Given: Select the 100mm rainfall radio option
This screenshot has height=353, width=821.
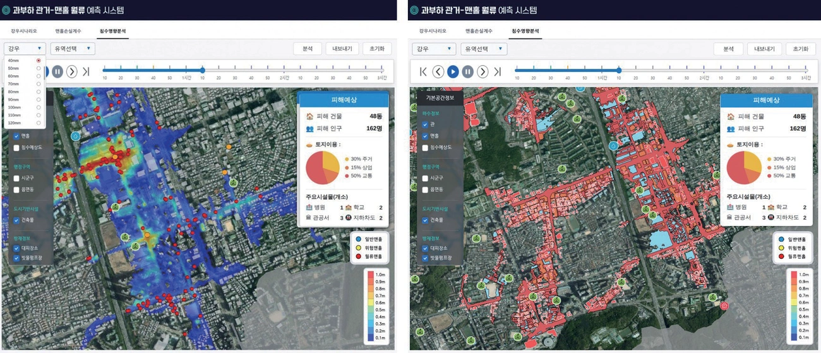Looking at the screenshot, I should [x=39, y=107].
